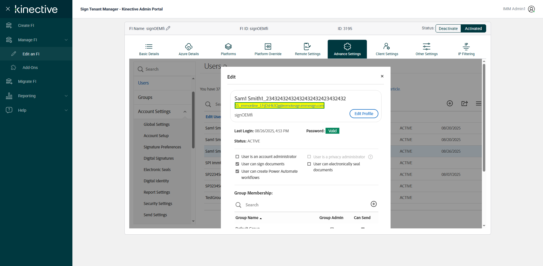
Task: Close the kinective sidebar menu
Action: point(8,9)
